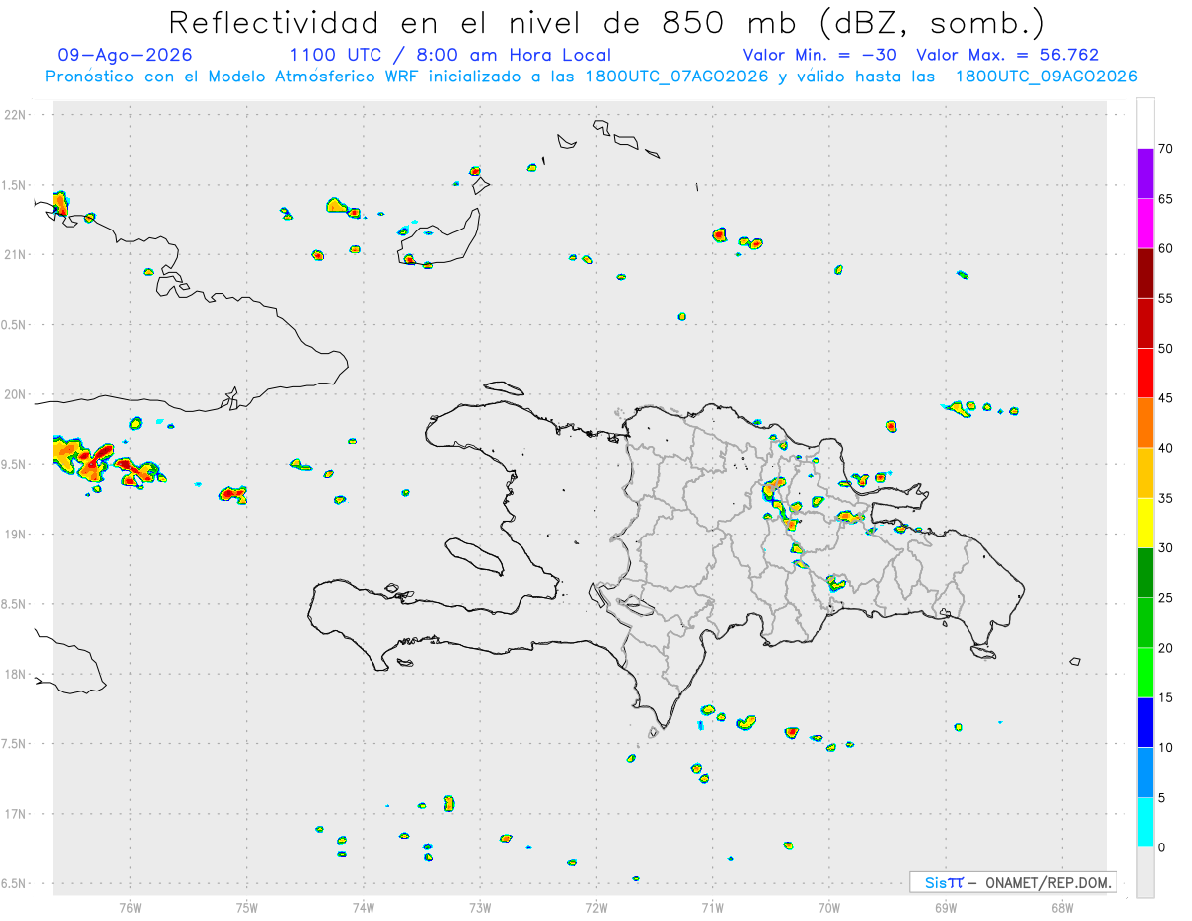Click the color bar label '25'

click(x=1165, y=598)
